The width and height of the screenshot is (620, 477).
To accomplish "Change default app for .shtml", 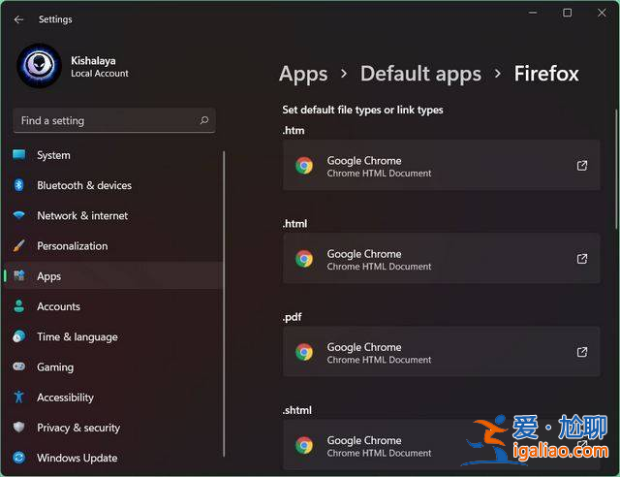I will 442,445.
